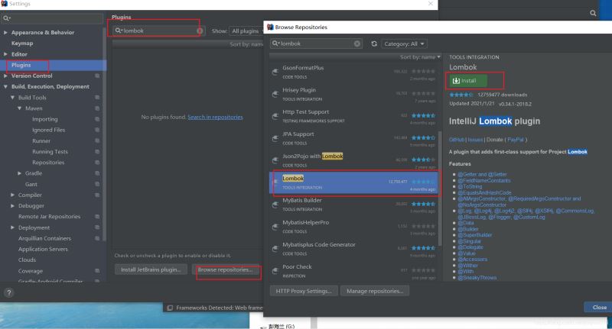Click the green Install button for Lombok
Image resolution: width=612 pixels, height=329 pixels.
[467, 81]
